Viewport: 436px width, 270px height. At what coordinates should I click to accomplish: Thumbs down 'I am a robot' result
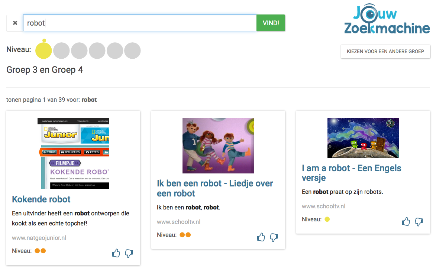(x=419, y=222)
